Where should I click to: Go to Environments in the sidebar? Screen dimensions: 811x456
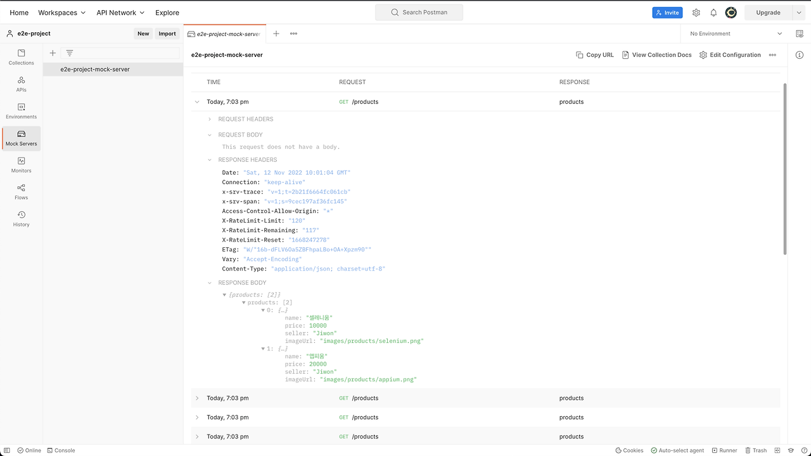coord(22,111)
